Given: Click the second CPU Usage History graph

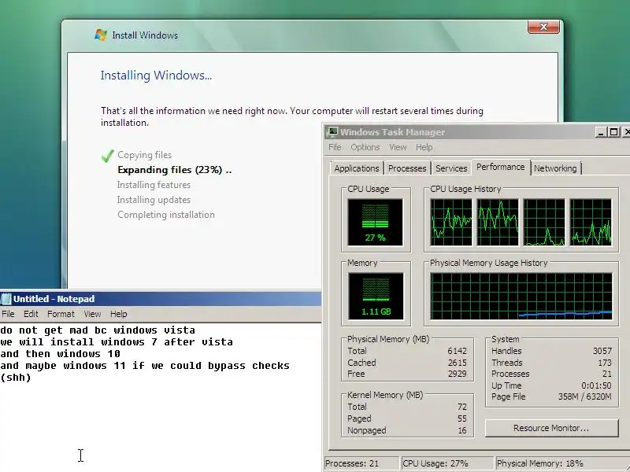Looking at the screenshot, I should pyautogui.click(x=498, y=222).
